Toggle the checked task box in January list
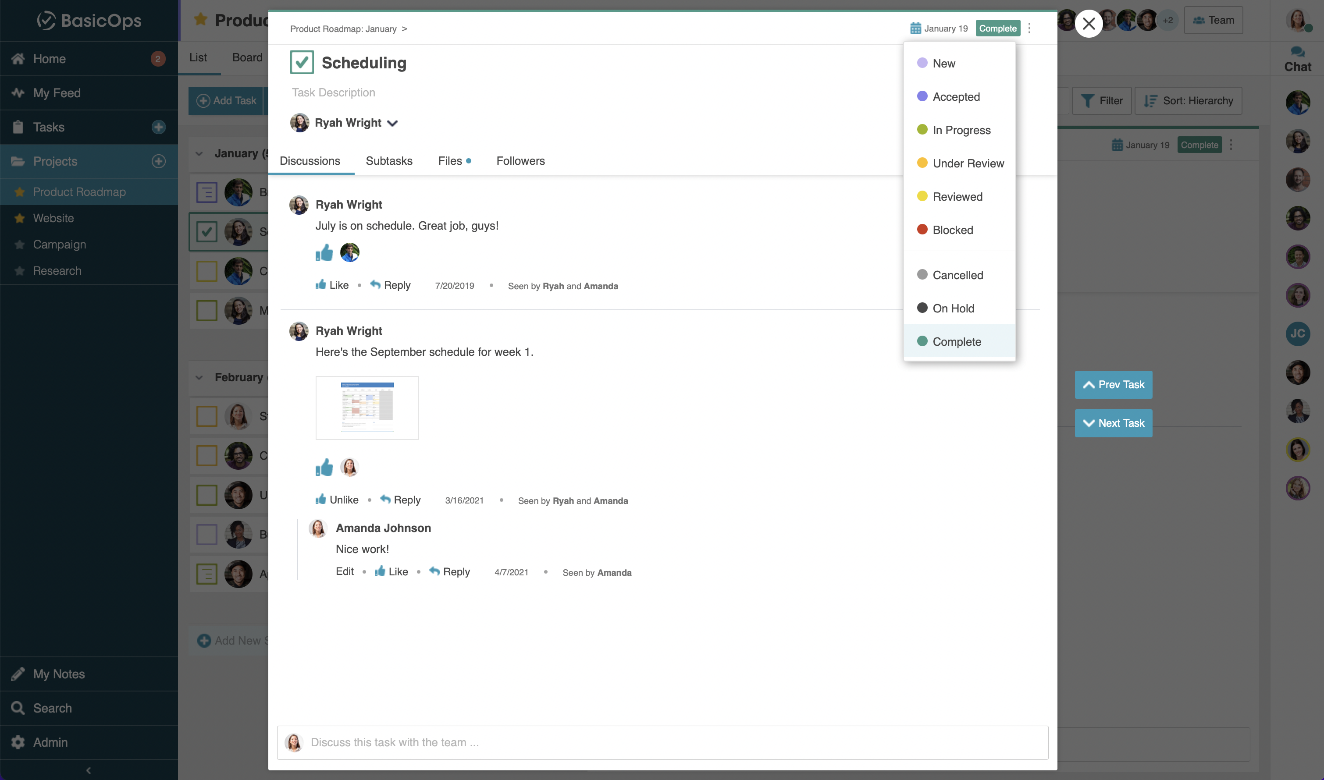Viewport: 1324px width, 780px height. pos(206,232)
